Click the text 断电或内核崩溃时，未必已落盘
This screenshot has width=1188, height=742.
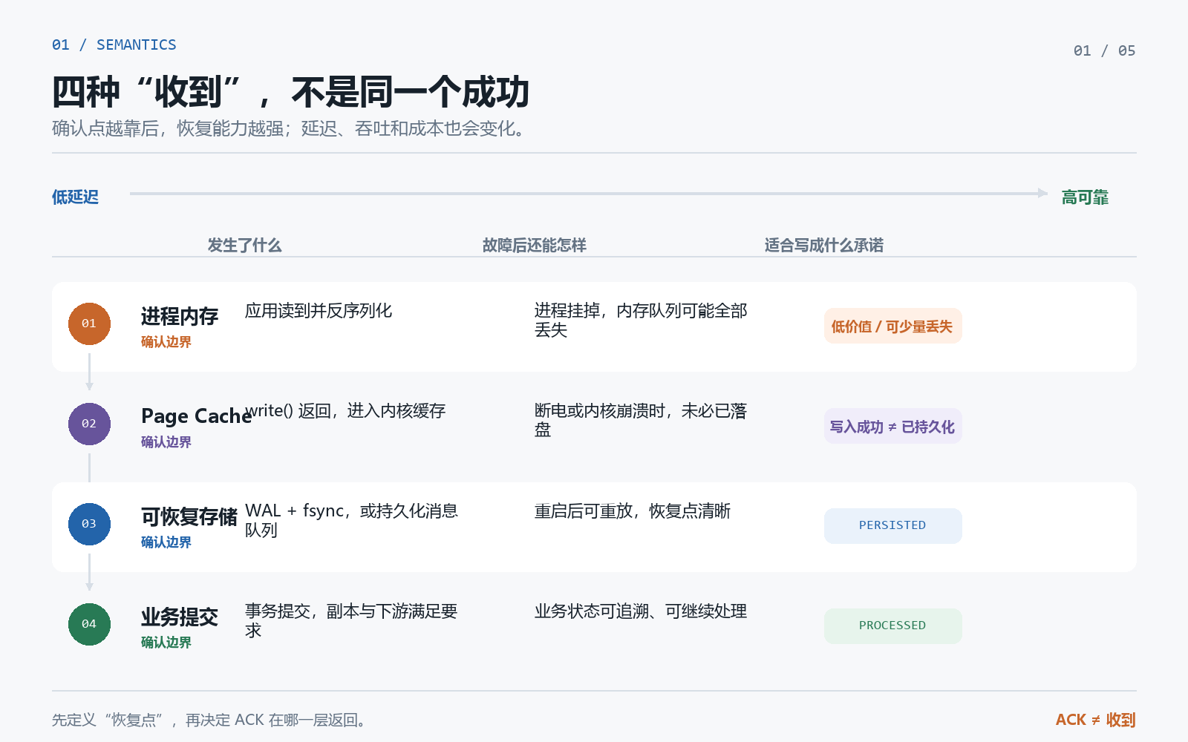[x=641, y=420]
